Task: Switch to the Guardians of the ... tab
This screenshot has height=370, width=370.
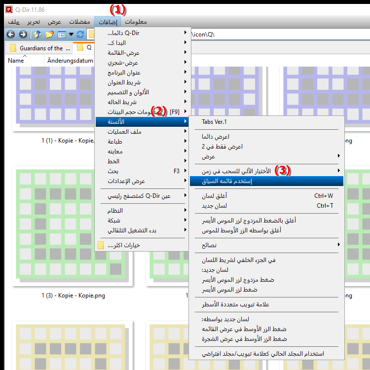Action: (x=39, y=48)
